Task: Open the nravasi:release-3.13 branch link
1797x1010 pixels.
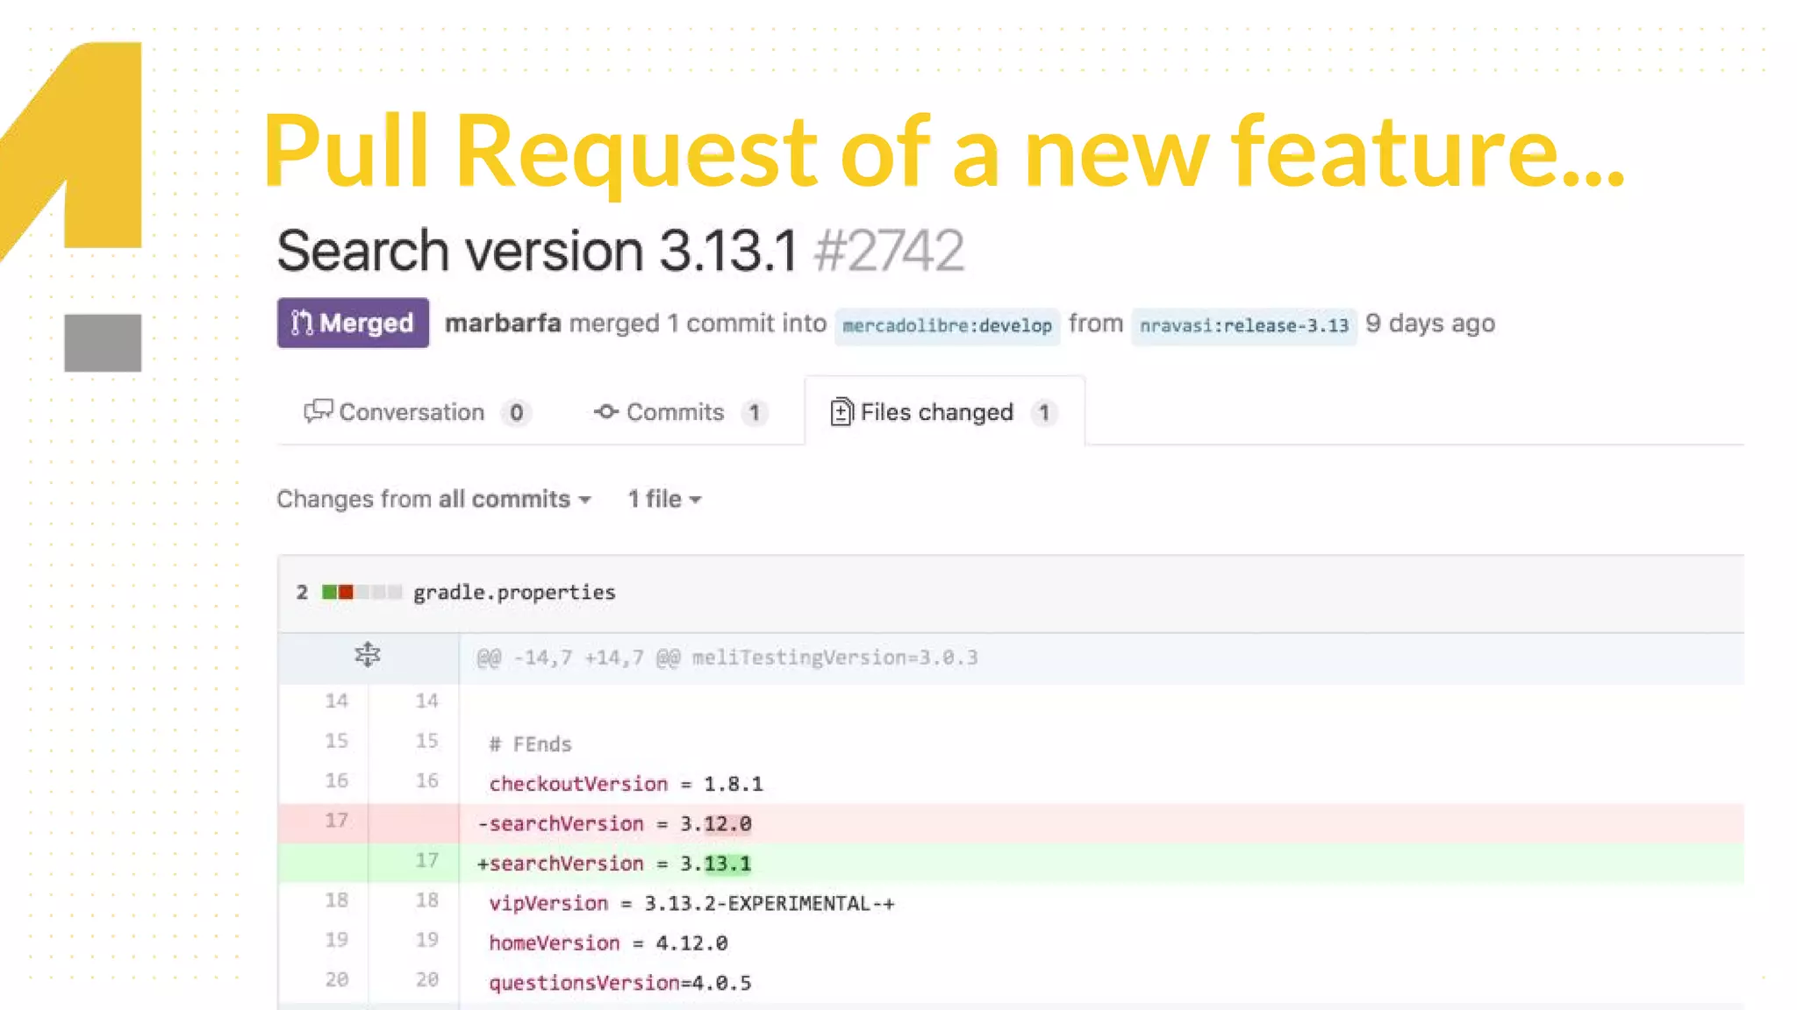Action: (1243, 326)
